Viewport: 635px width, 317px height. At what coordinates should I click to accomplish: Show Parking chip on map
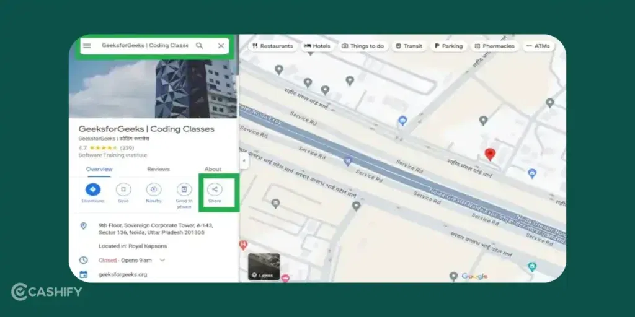tap(449, 46)
